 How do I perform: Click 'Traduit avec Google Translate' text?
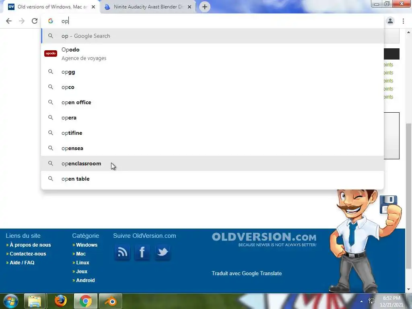click(x=247, y=273)
